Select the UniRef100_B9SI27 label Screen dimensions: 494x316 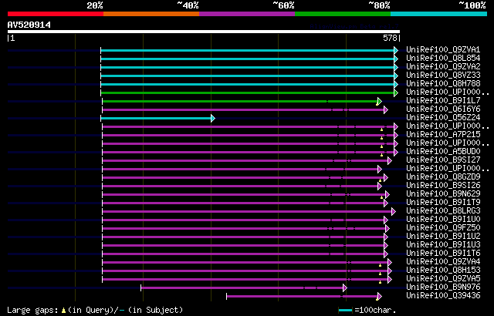click(x=443, y=160)
